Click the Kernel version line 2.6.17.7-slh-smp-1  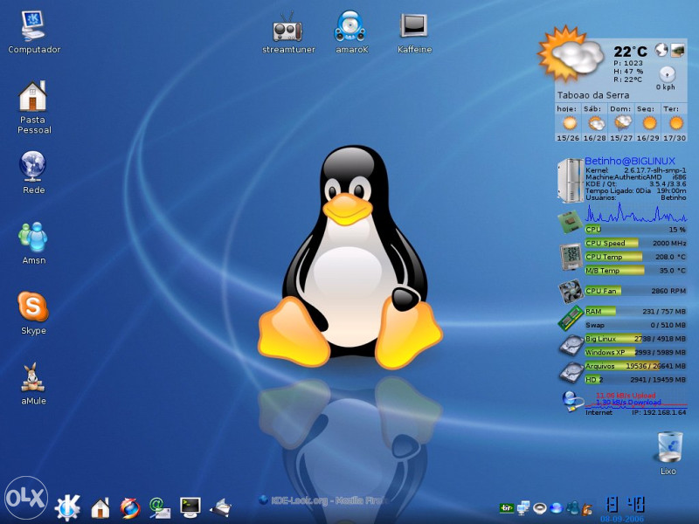[x=636, y=170]
